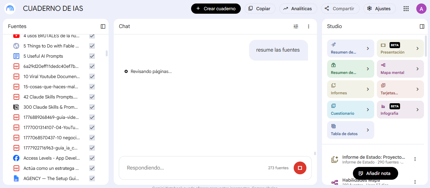Open the Compartir option
Viewport: 430px width, 188px height.
(340, 9)
